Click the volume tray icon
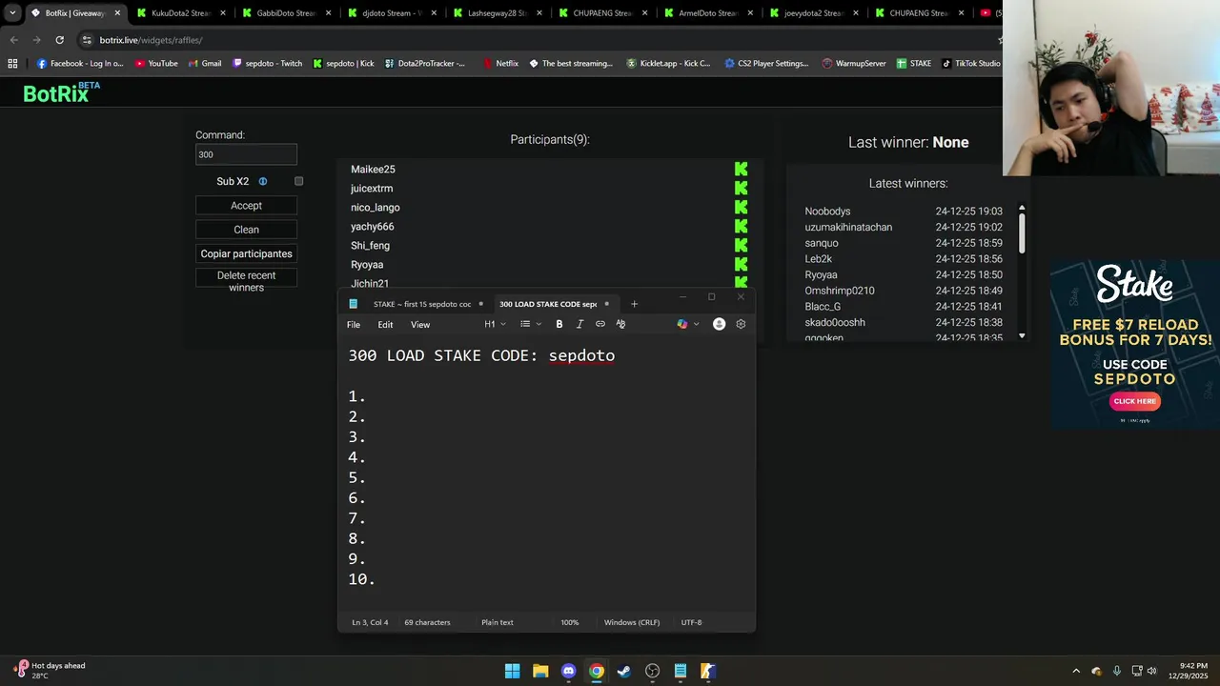This screenshot has width=1220, height=686. [1151, 671]
